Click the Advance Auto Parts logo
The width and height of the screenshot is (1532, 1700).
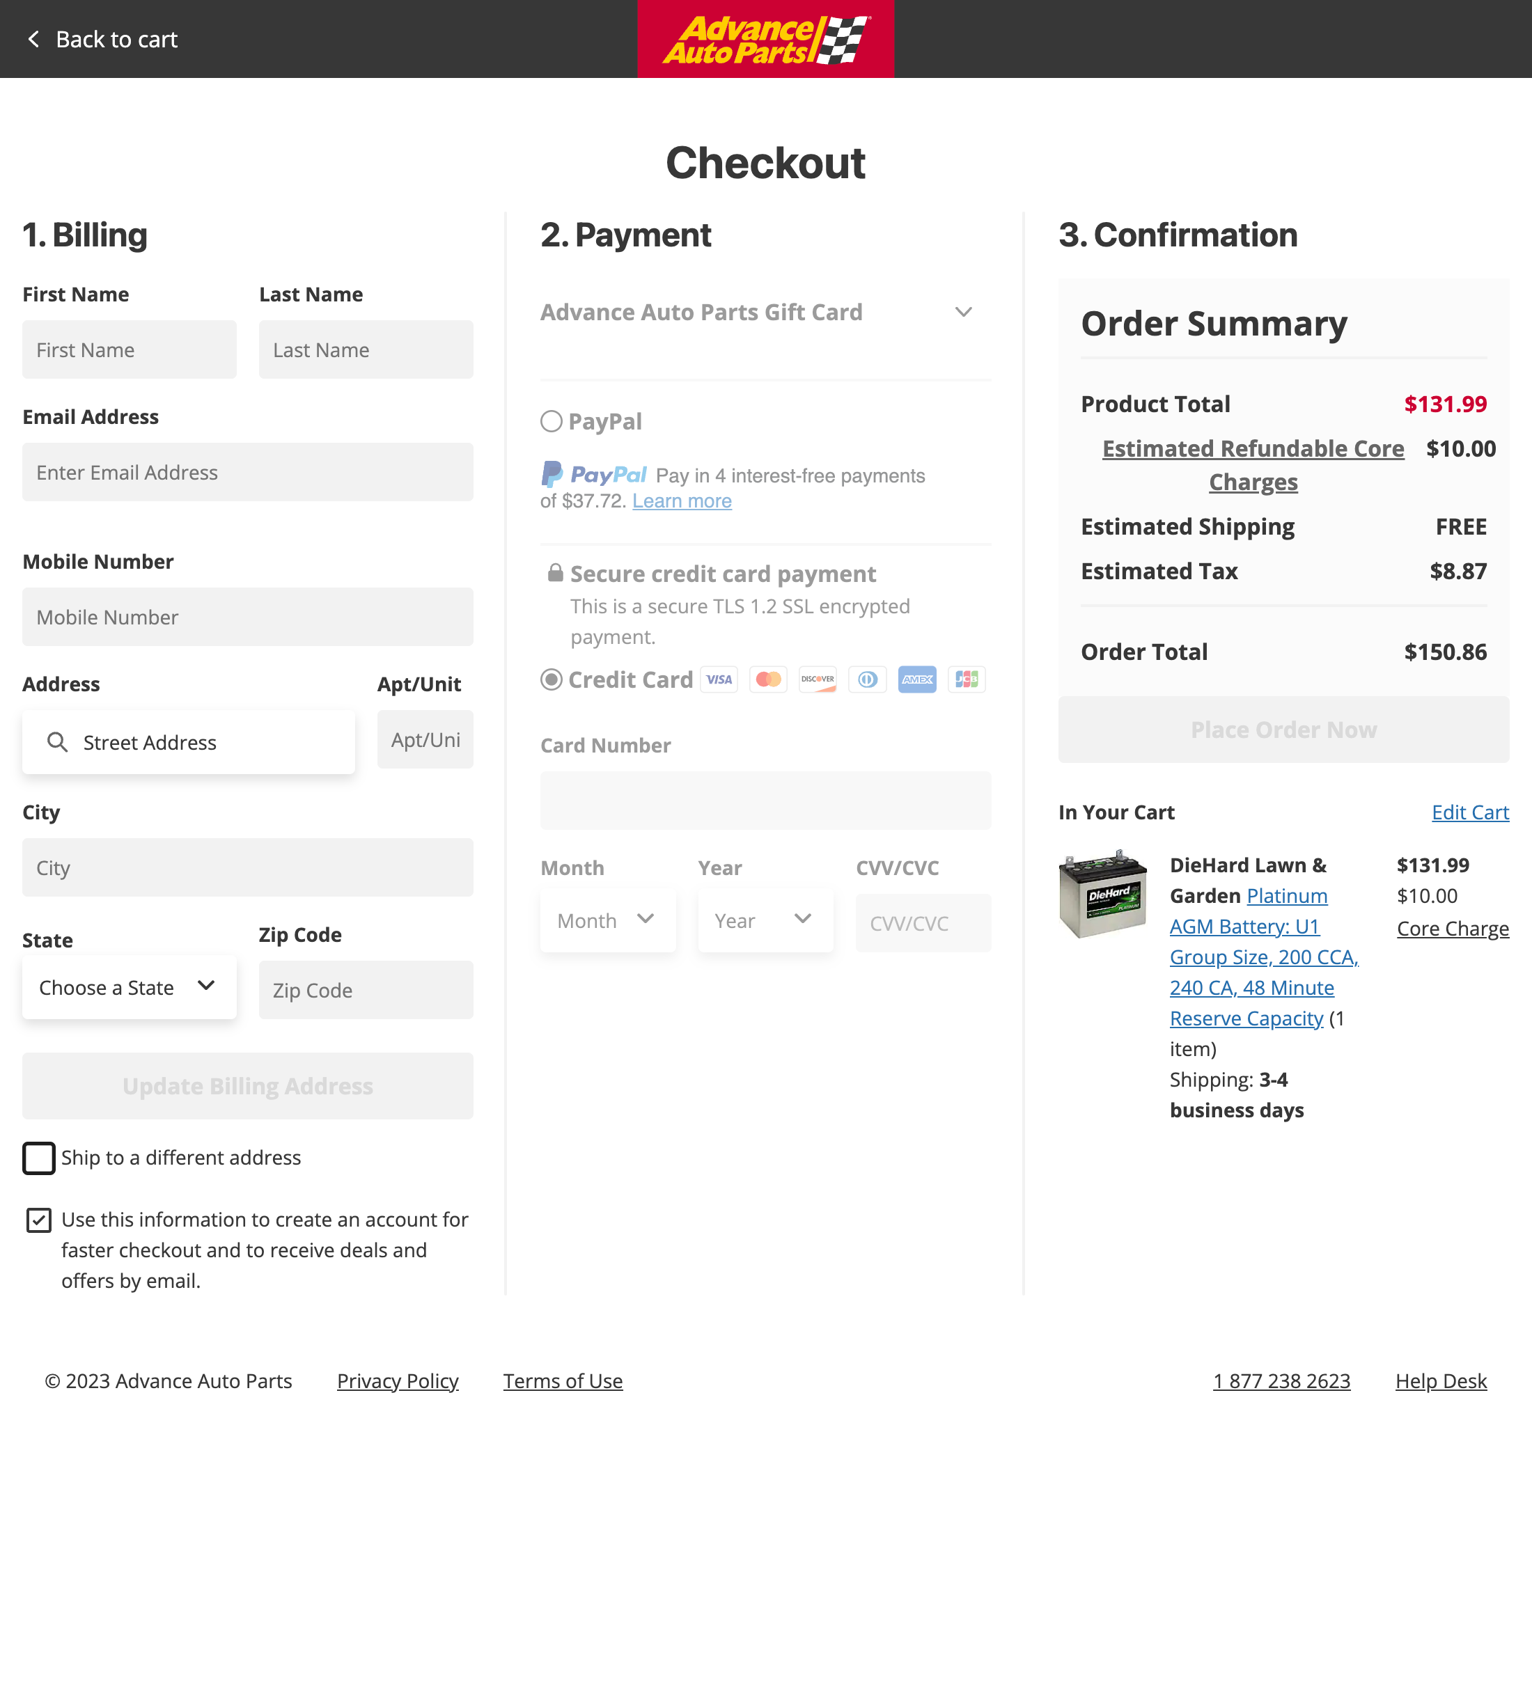click(765, 40)
